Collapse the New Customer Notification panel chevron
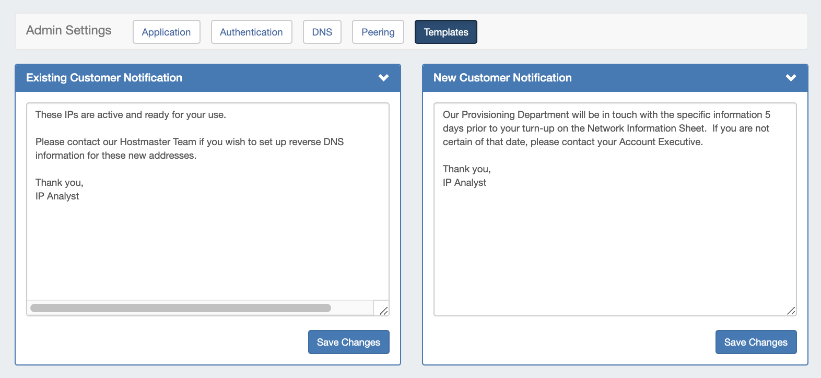 (x=791, y=78)
